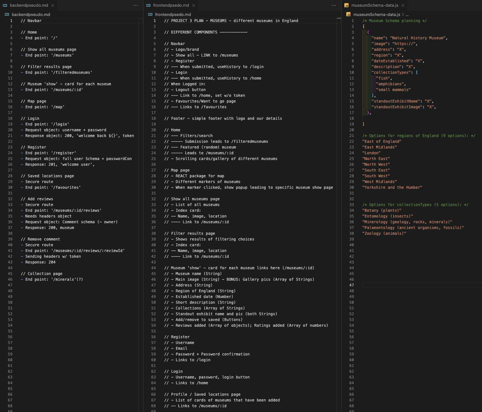Click the "dateEstablished": "X" line
The height and width of the screenshot is (412, 482).
tap(398, 61)
